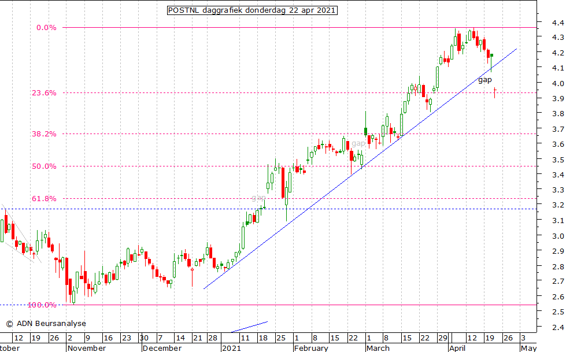Select the 0.0% Fibonacci level label
The image size is (566, 352).
tap(46, 28)
